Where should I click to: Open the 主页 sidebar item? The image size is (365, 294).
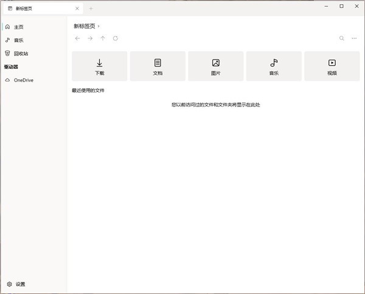[34, 27]
